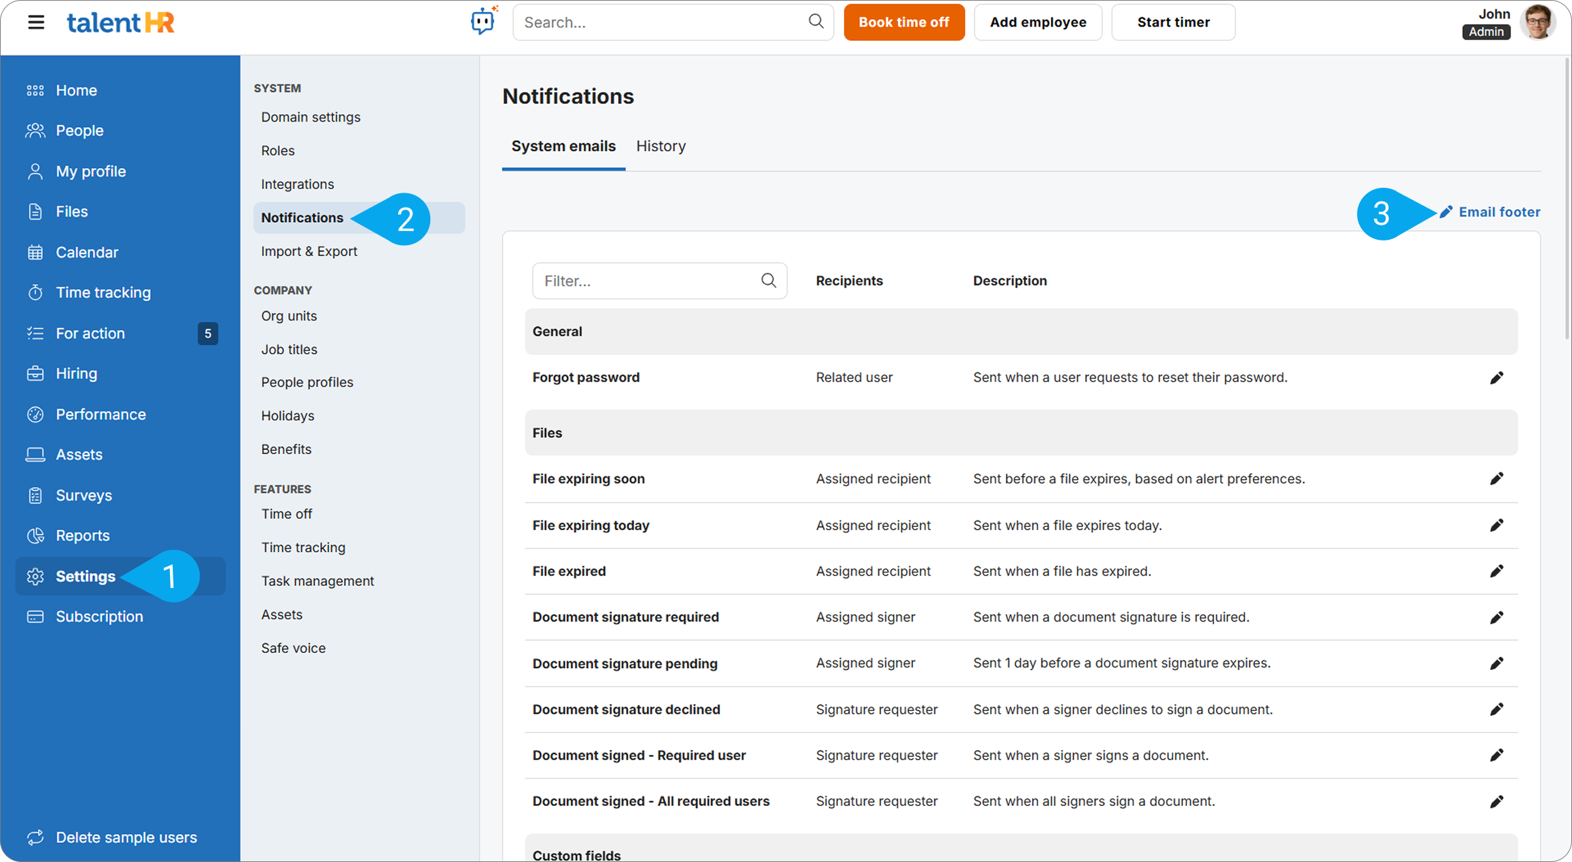Click the magnifier in global search bar

[x=816, y=22]
